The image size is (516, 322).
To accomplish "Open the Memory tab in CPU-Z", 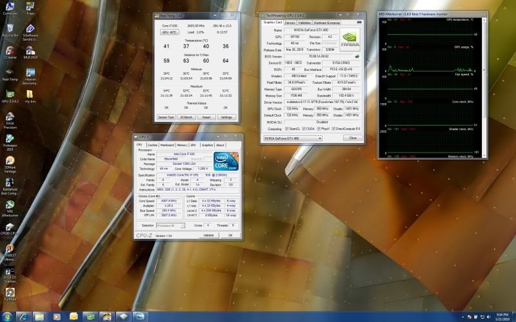I will click(182, 145).
